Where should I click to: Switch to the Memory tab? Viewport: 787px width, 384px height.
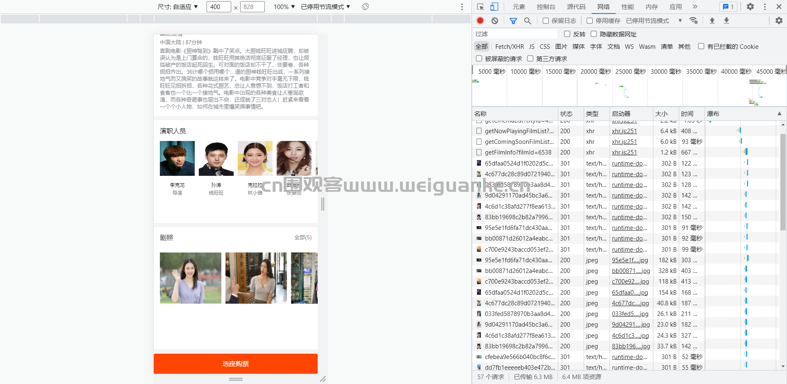652,7
